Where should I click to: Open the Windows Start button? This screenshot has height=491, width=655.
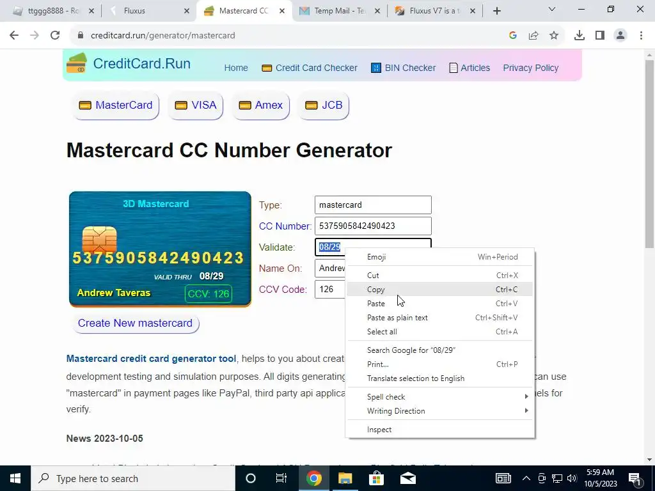click(15, 478)
